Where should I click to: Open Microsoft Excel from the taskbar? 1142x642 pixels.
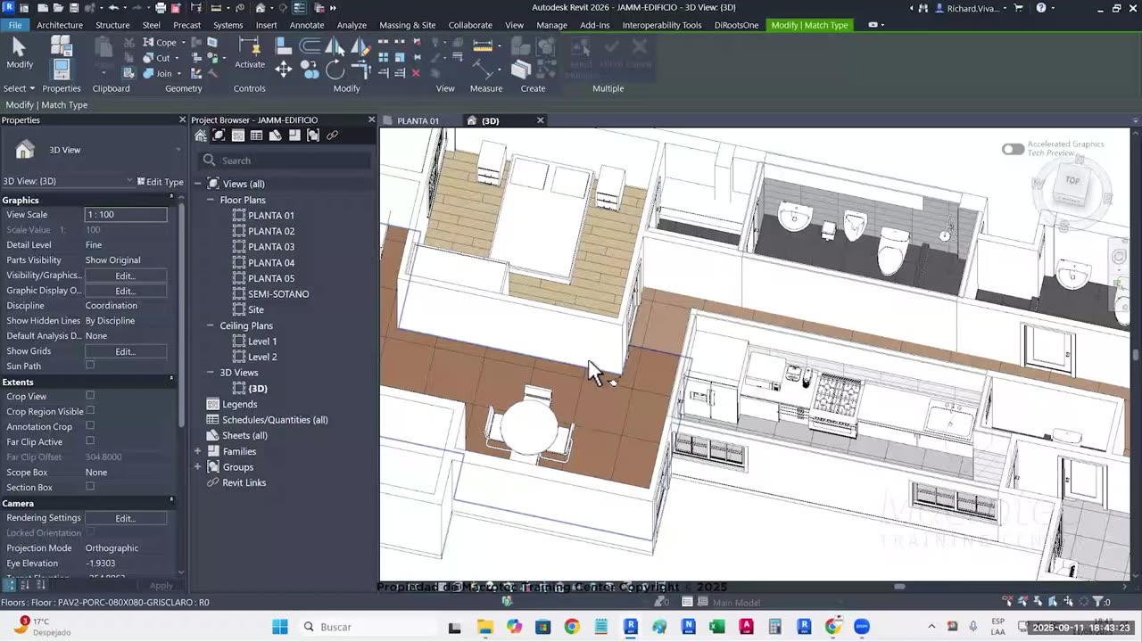(x=716, y=627)
